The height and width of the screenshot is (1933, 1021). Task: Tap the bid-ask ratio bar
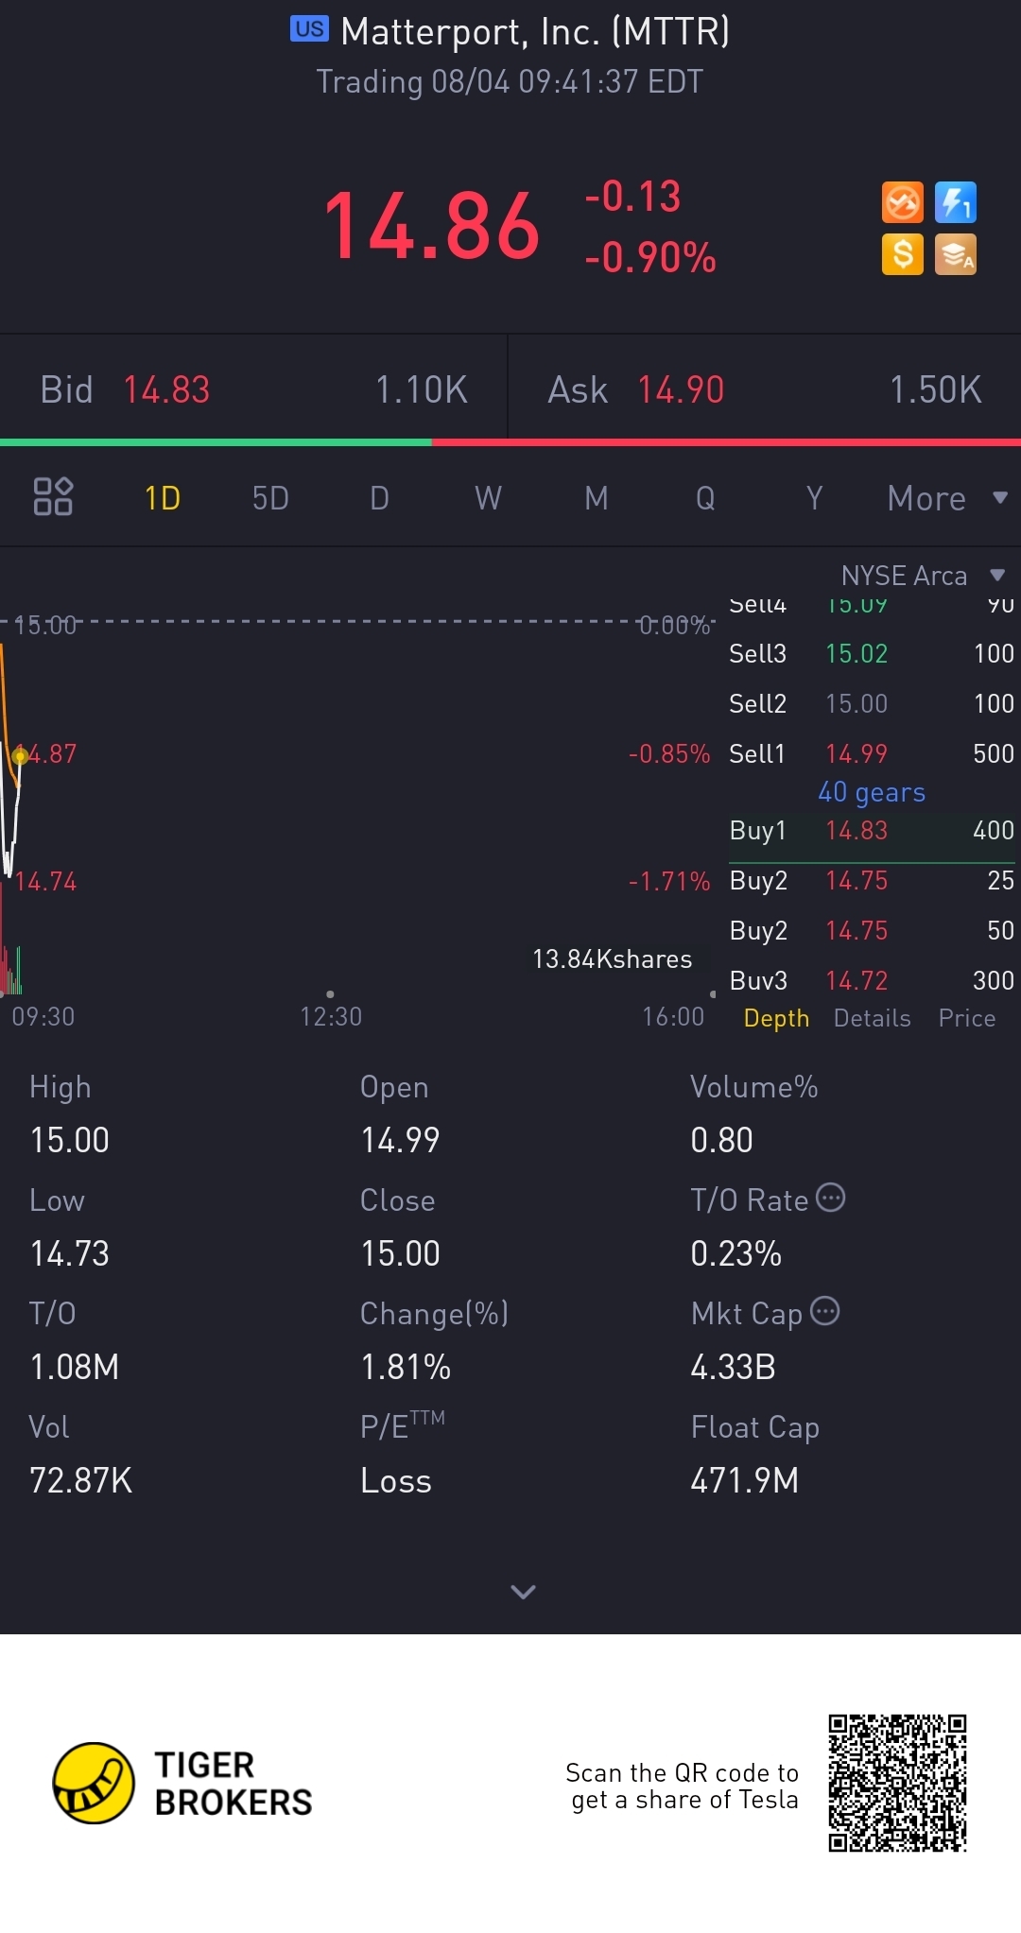(x=510, y=441)
